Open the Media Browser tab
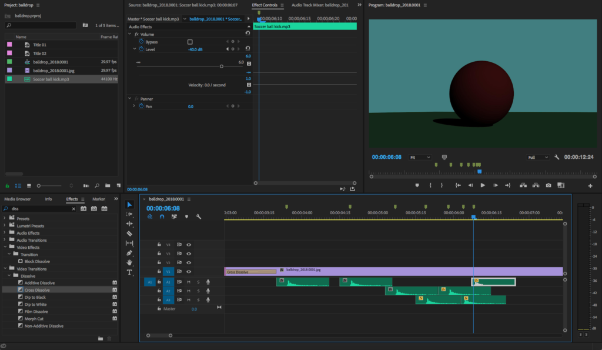Screen dimensions: 602x350 [x=18, y=199]
